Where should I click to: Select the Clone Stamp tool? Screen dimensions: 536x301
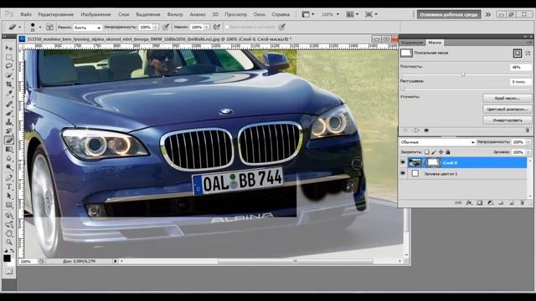[9, 122]
